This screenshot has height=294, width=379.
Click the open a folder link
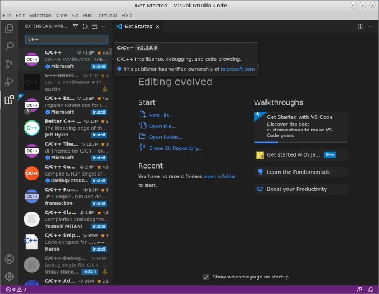220,176
